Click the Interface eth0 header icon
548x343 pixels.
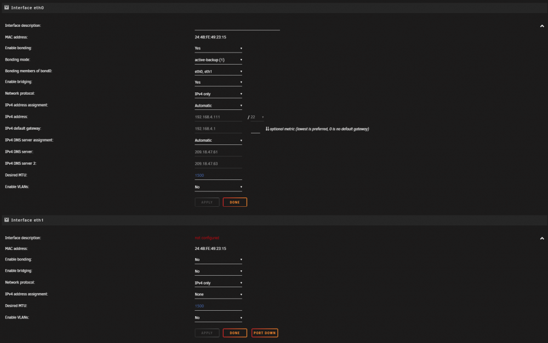coord(7,7)
